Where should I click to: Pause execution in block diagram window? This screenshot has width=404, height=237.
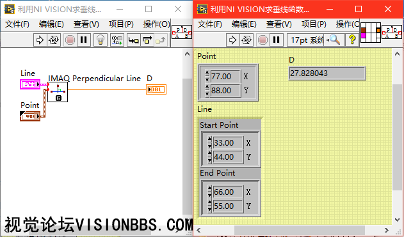pyautogui.click(x=83, y=40)
